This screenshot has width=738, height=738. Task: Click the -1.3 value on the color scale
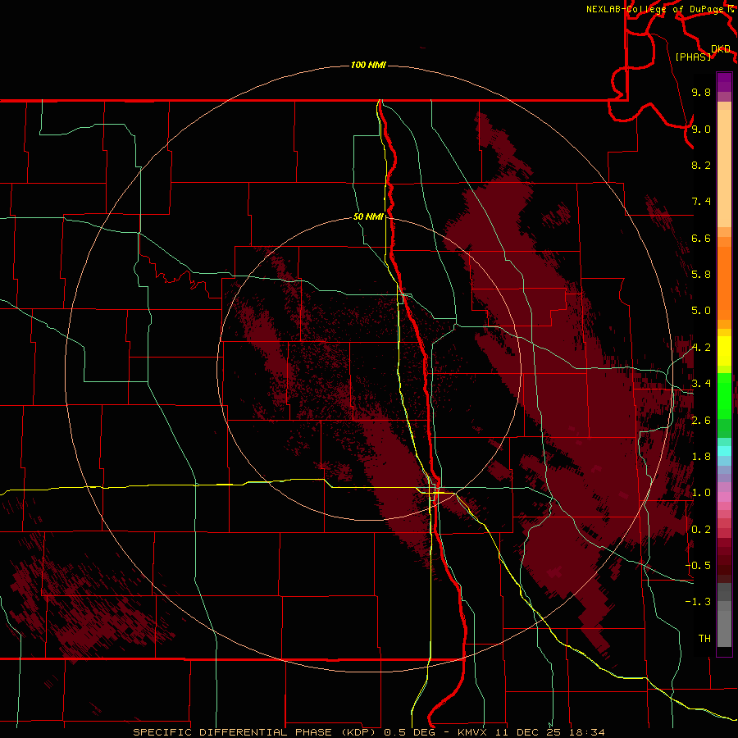[x=699, y=602]
